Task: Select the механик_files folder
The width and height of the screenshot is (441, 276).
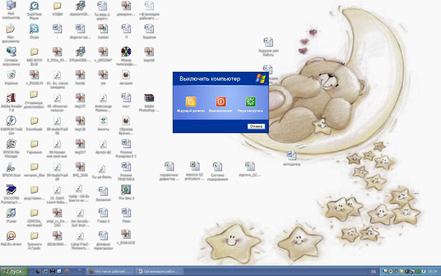Action: point(34,169)
